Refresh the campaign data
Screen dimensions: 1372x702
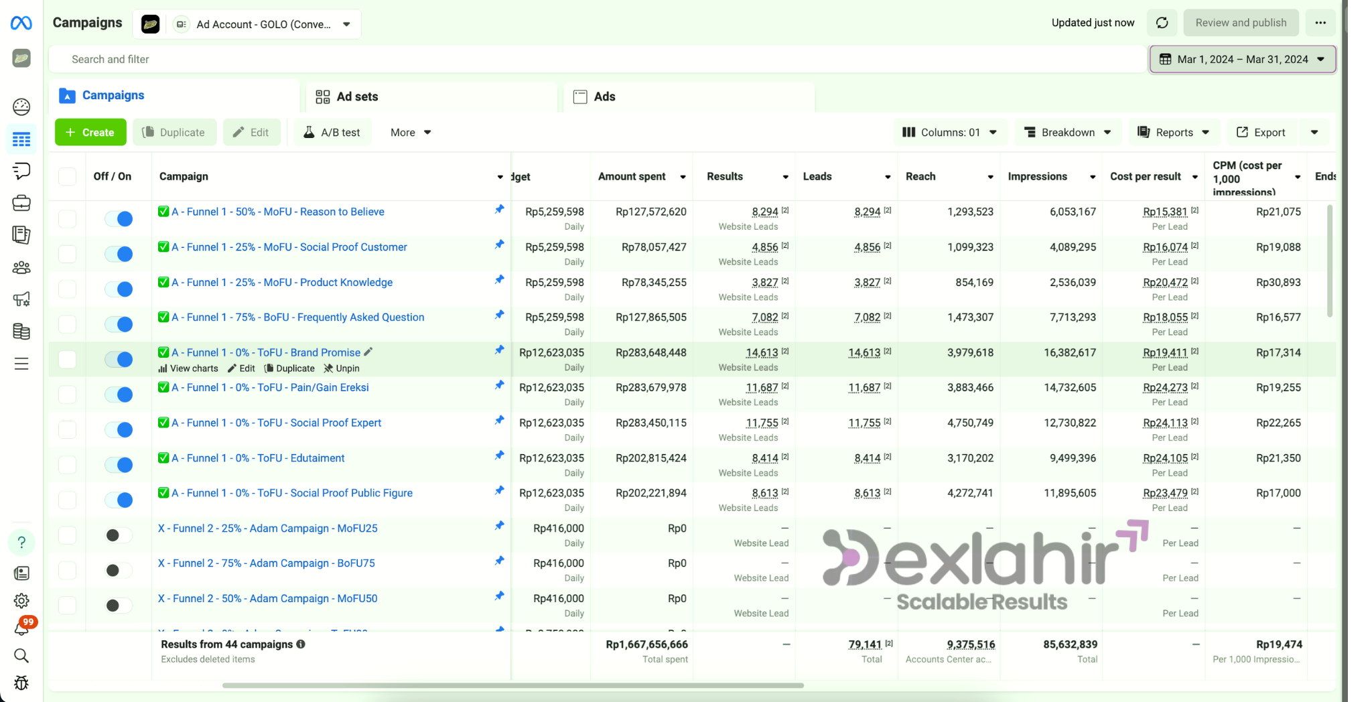(x=1162, y=23)
